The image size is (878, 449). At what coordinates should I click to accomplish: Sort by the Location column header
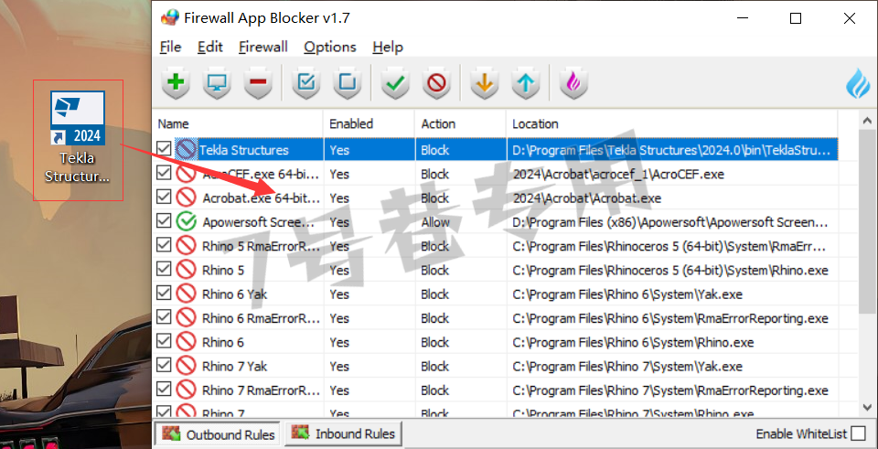pos(672,123)
